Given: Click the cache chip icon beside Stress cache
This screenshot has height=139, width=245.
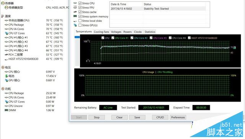Looking at the screenshot, I should 75,12.
